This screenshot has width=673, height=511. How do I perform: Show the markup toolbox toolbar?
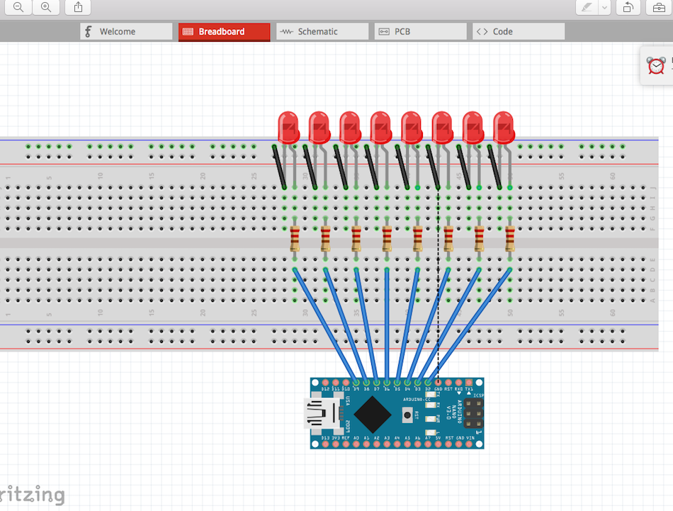659,7
